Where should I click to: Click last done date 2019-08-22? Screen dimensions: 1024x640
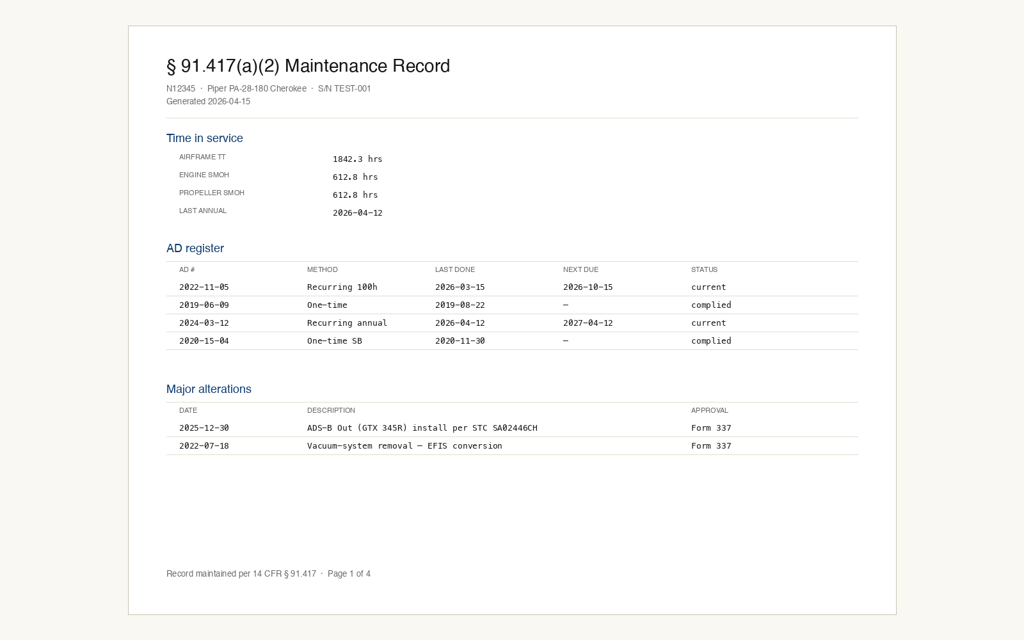pyautogui.click(x=460, y=305)
